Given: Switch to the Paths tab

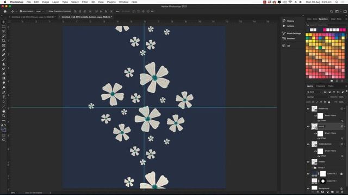Looking at the screenshot, I should 331,86.
